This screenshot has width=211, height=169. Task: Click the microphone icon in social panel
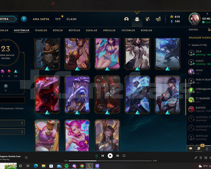207,149
